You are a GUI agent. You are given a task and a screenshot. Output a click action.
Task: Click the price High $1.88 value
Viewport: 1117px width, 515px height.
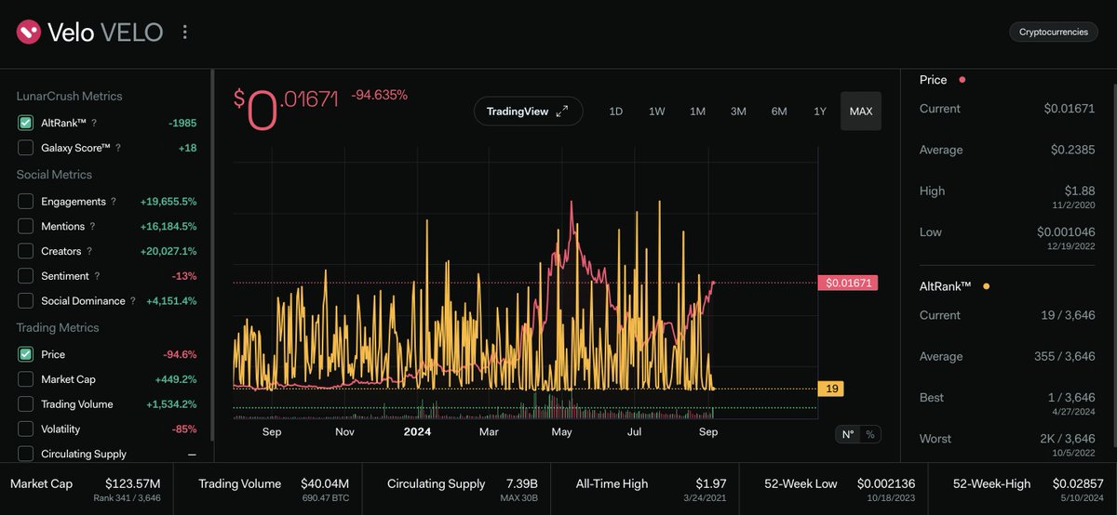pyautogui.click(x=1081, y=191)
